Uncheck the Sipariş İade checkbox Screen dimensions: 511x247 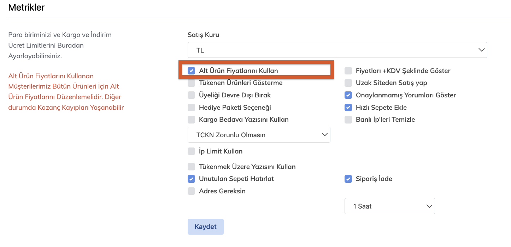[348, 179]
